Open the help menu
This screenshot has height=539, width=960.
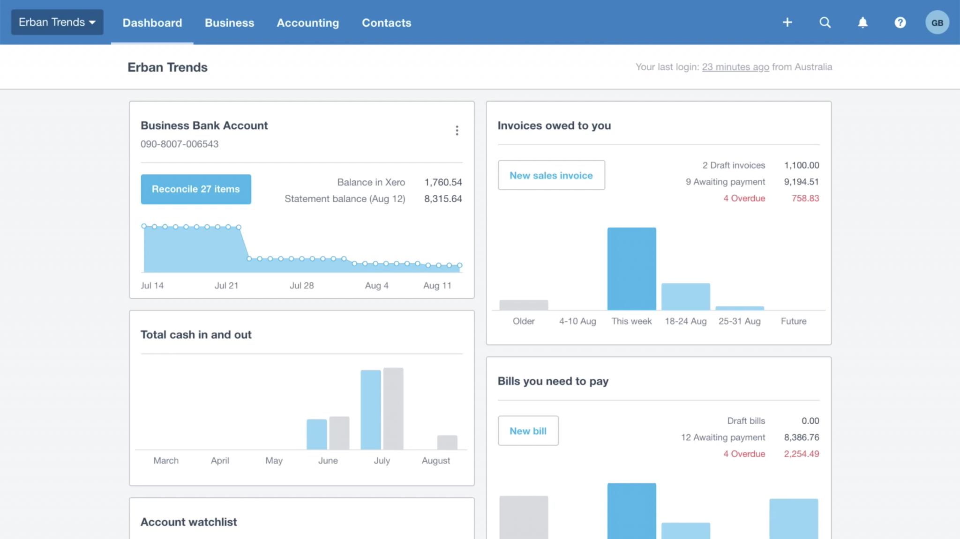pos(900,22)
